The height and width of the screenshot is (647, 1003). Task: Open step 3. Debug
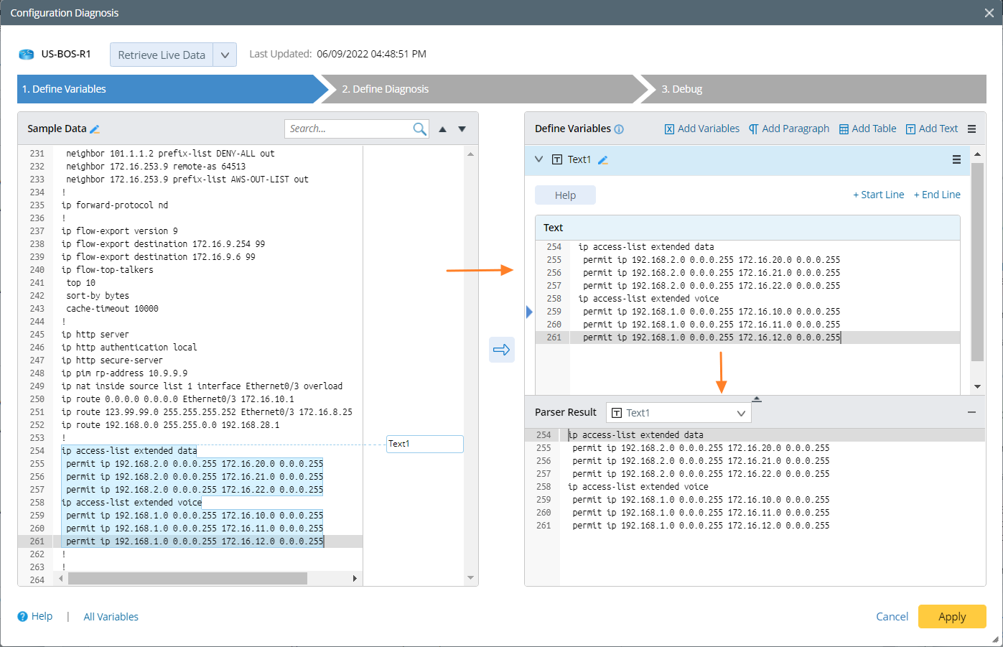click(x=815, y=89)
